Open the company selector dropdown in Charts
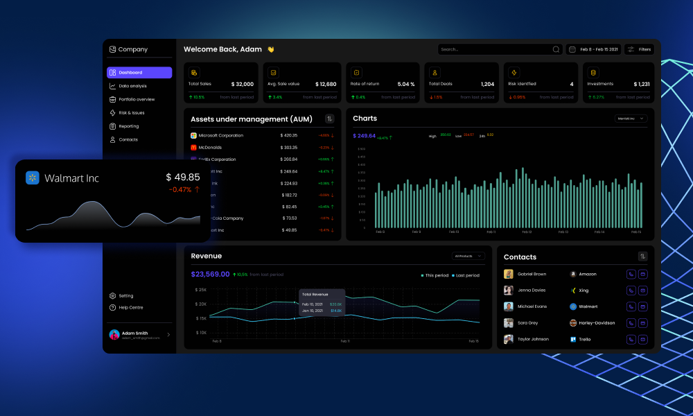This screenshot has height=416, width=693. [x=631, y=119]
